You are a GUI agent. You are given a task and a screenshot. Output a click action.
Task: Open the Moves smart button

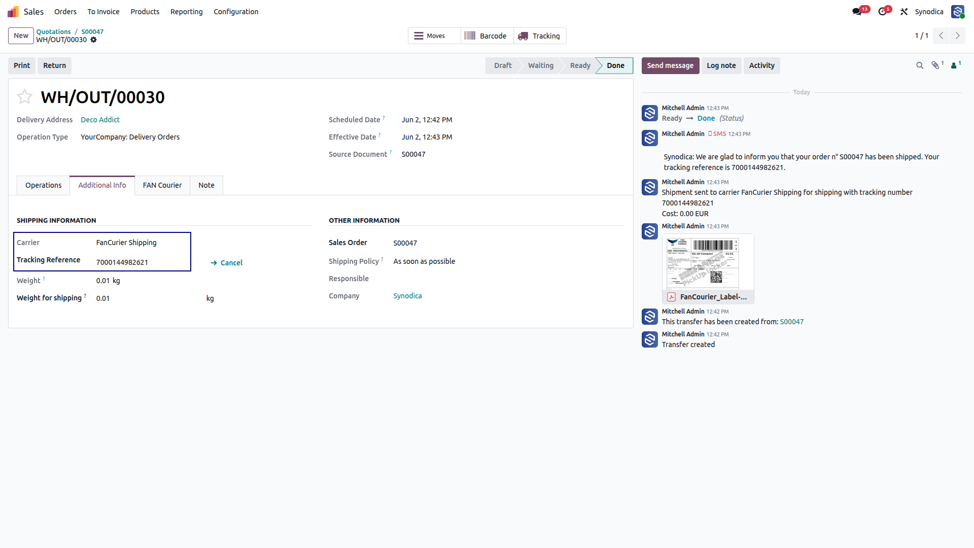(x=434, y=36)
